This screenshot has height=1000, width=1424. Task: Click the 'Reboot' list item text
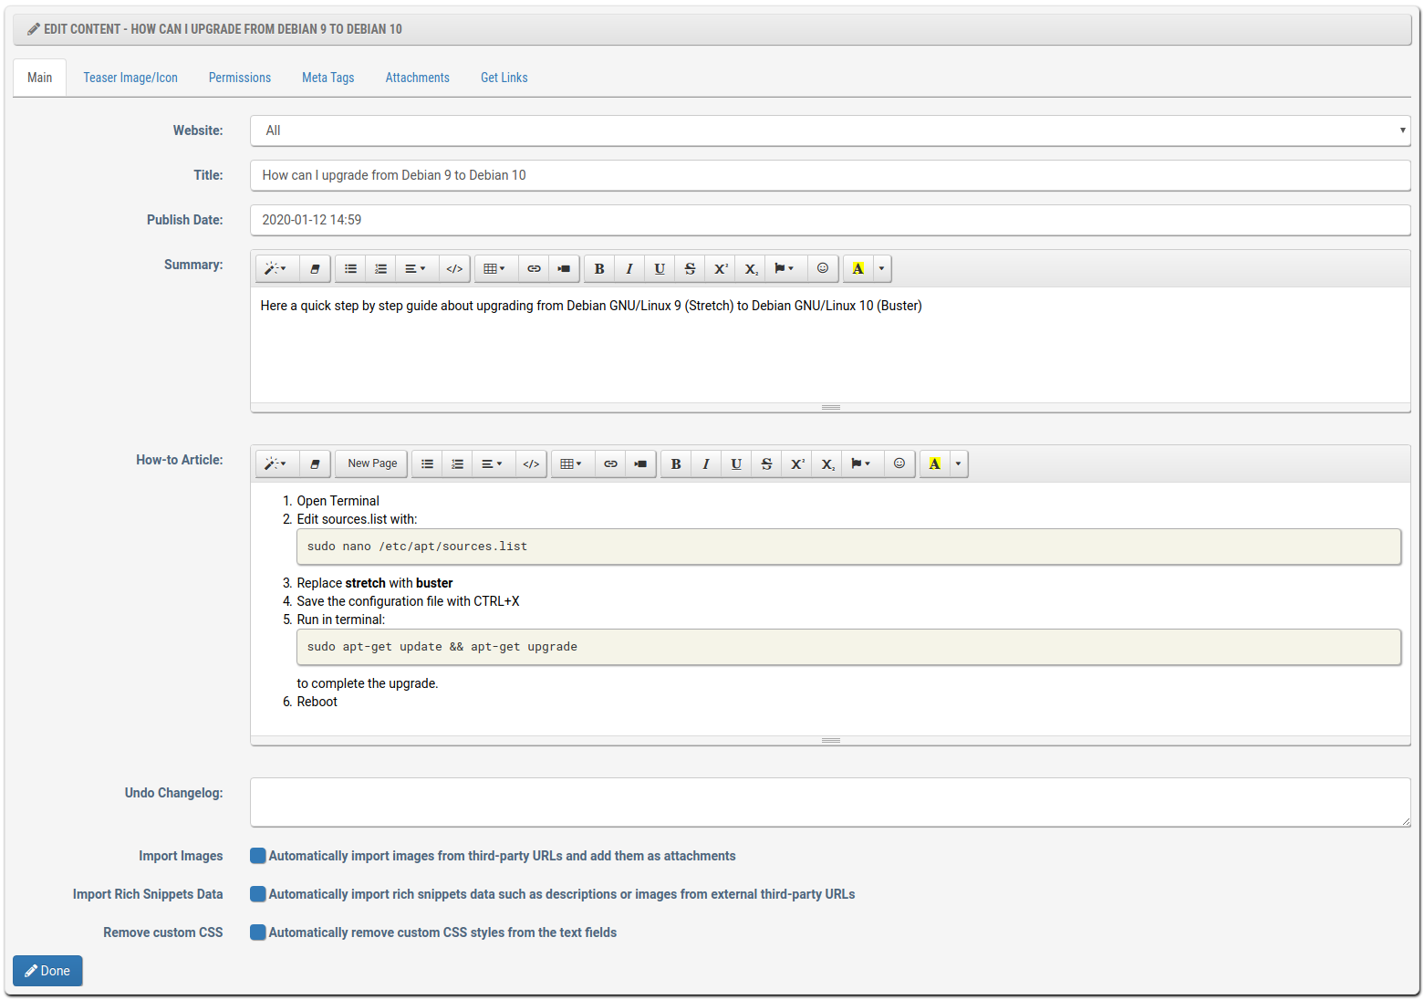tap(317, 702)
